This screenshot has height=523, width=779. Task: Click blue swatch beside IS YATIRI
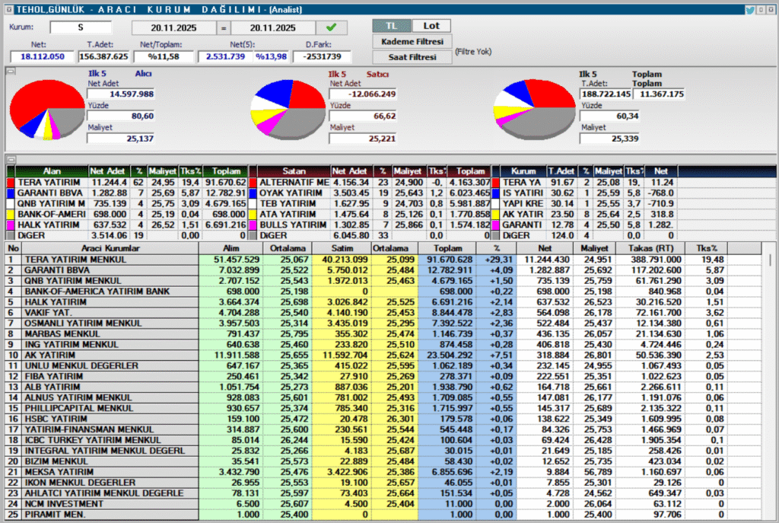pyautogui.click(x=495, y=193)
